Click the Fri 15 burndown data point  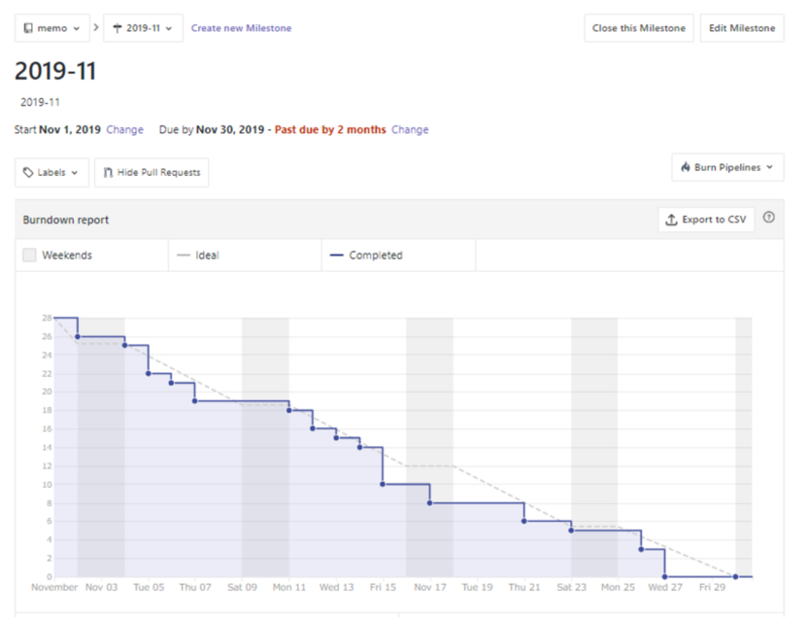tap(383, 484)
